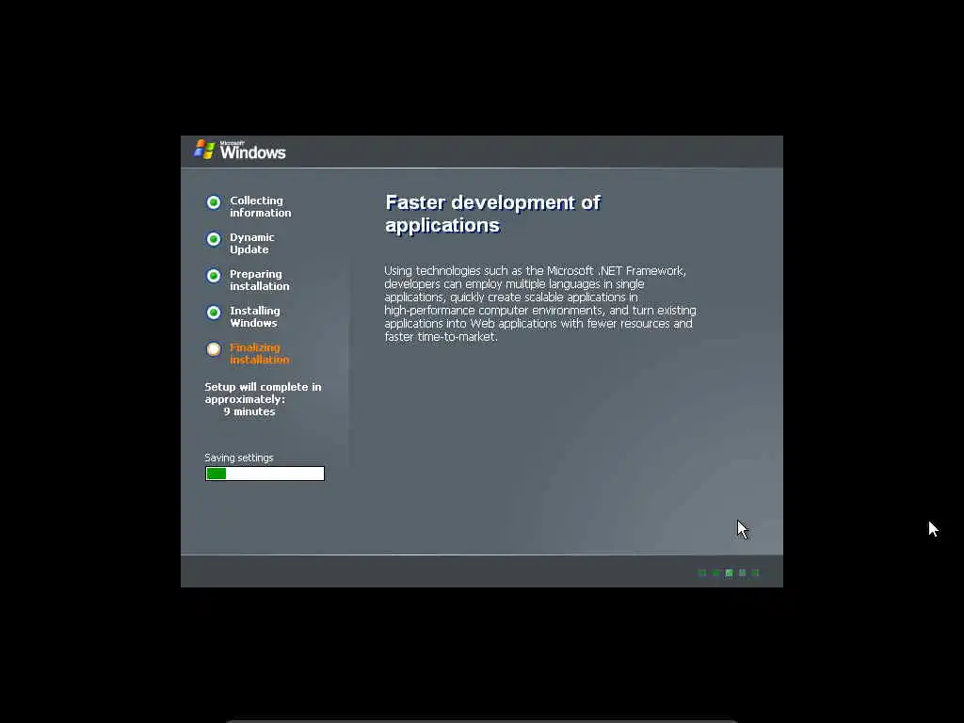The image size is (964, 723).
Task: Click the Dynamic Update step indicator
Action: point(214,239)
